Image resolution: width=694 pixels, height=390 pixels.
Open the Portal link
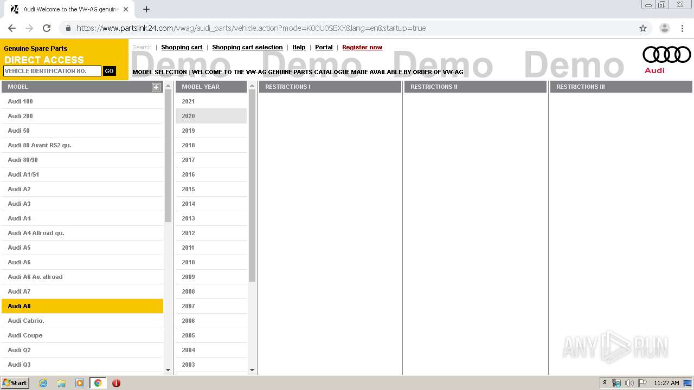click(x=324, y=47)
